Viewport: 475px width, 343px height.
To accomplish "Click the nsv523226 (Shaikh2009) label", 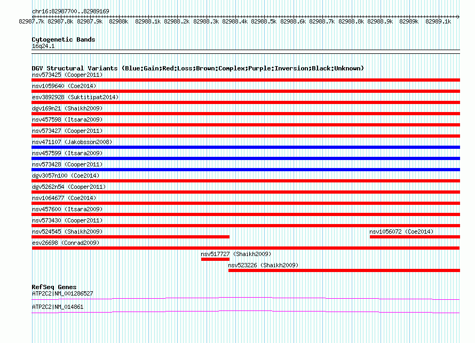I will (x=263, y=265).
